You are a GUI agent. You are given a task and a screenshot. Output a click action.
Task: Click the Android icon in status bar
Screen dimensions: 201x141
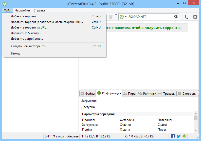(x=184, y=136)
